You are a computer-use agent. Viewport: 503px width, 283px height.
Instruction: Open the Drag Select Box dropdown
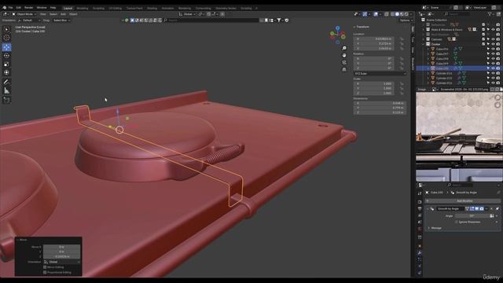(61, 20)
